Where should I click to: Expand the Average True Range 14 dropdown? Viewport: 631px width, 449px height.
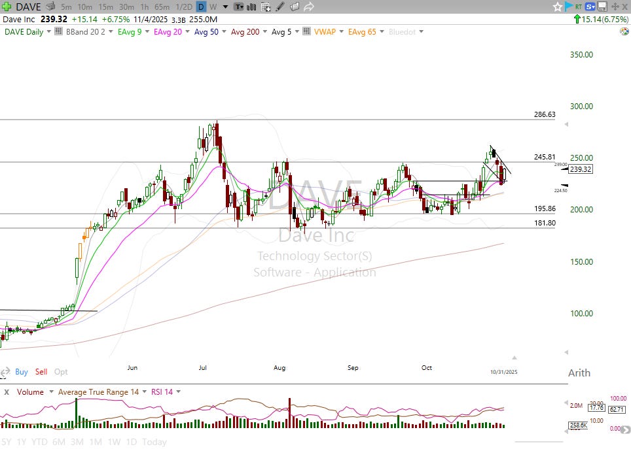tap(144, 392)
